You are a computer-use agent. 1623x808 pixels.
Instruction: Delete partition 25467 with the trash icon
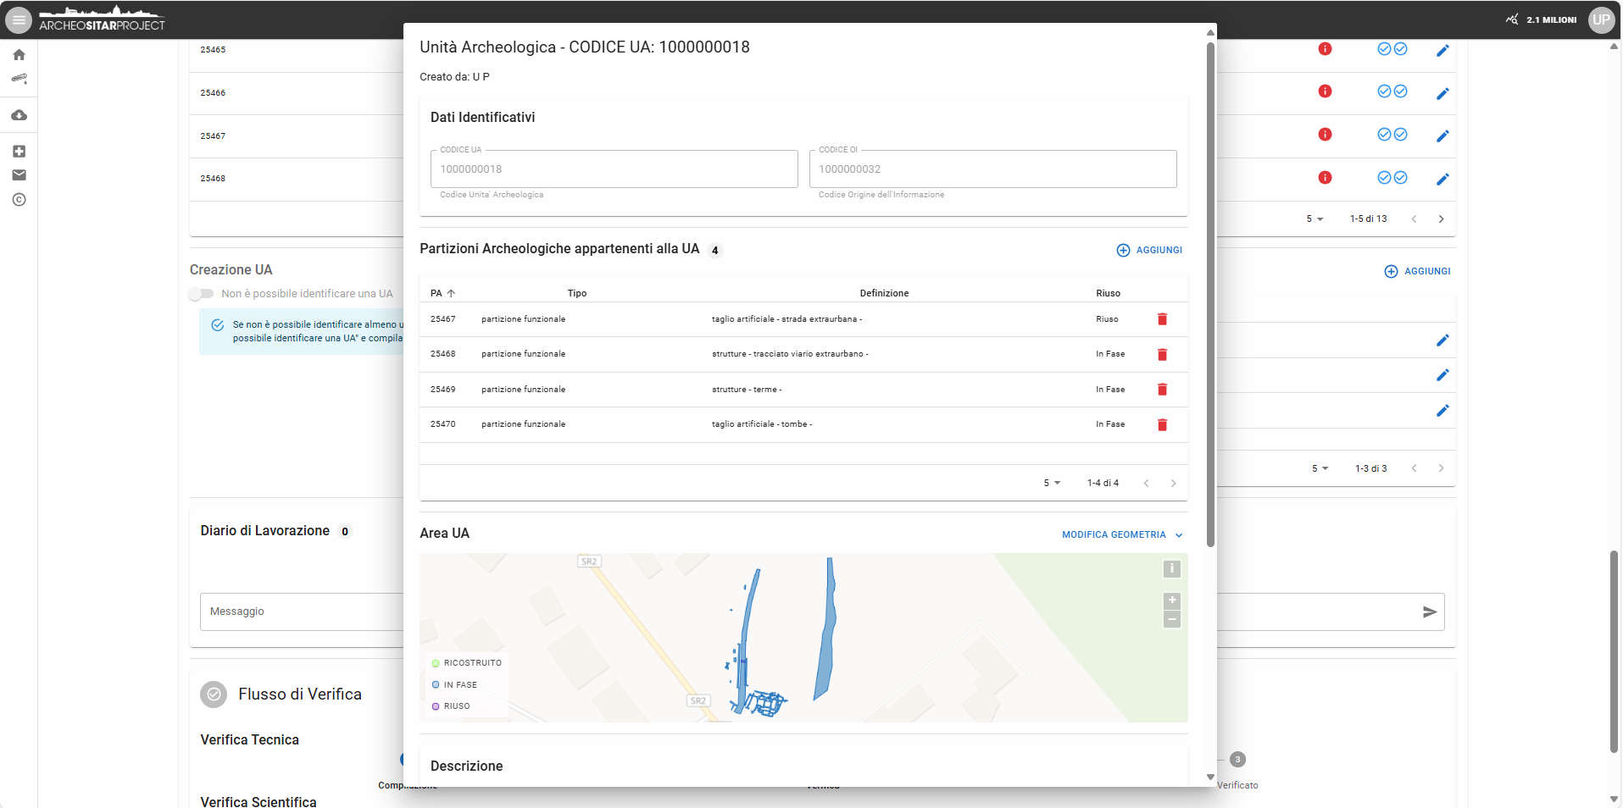click(1162, 319)
